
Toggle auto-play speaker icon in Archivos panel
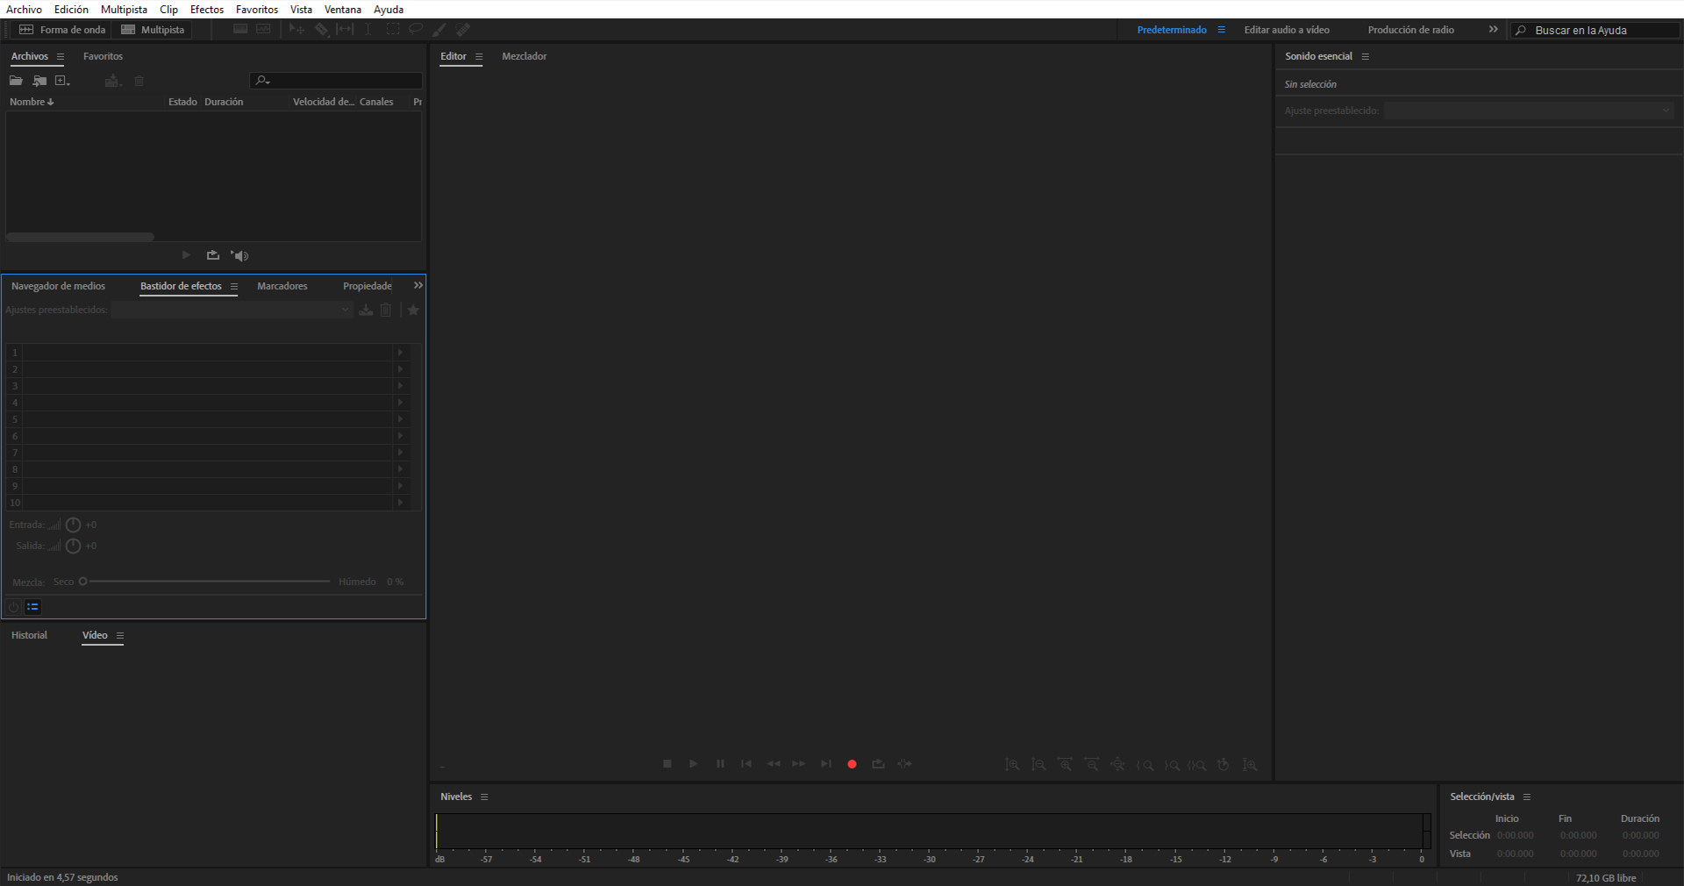[239, 255]
